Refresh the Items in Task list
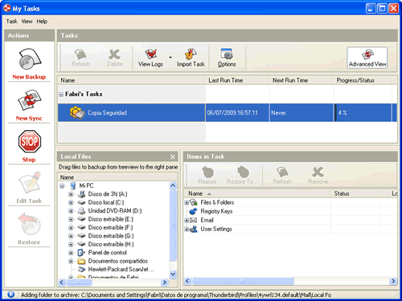402x301 pixels. (282, 175)
